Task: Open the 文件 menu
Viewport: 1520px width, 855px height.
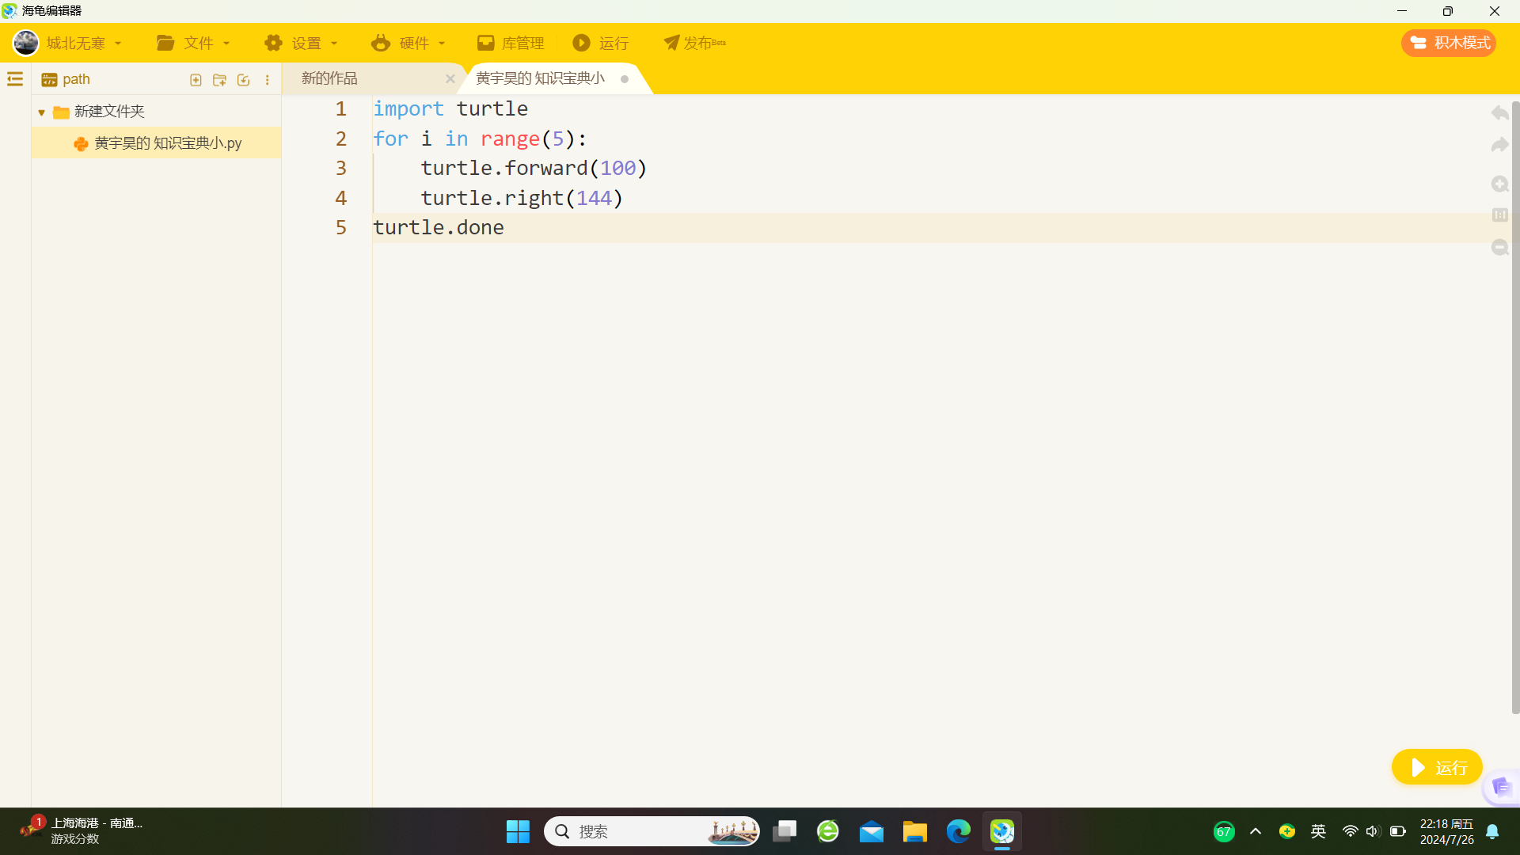Action: tap(193, 43)
